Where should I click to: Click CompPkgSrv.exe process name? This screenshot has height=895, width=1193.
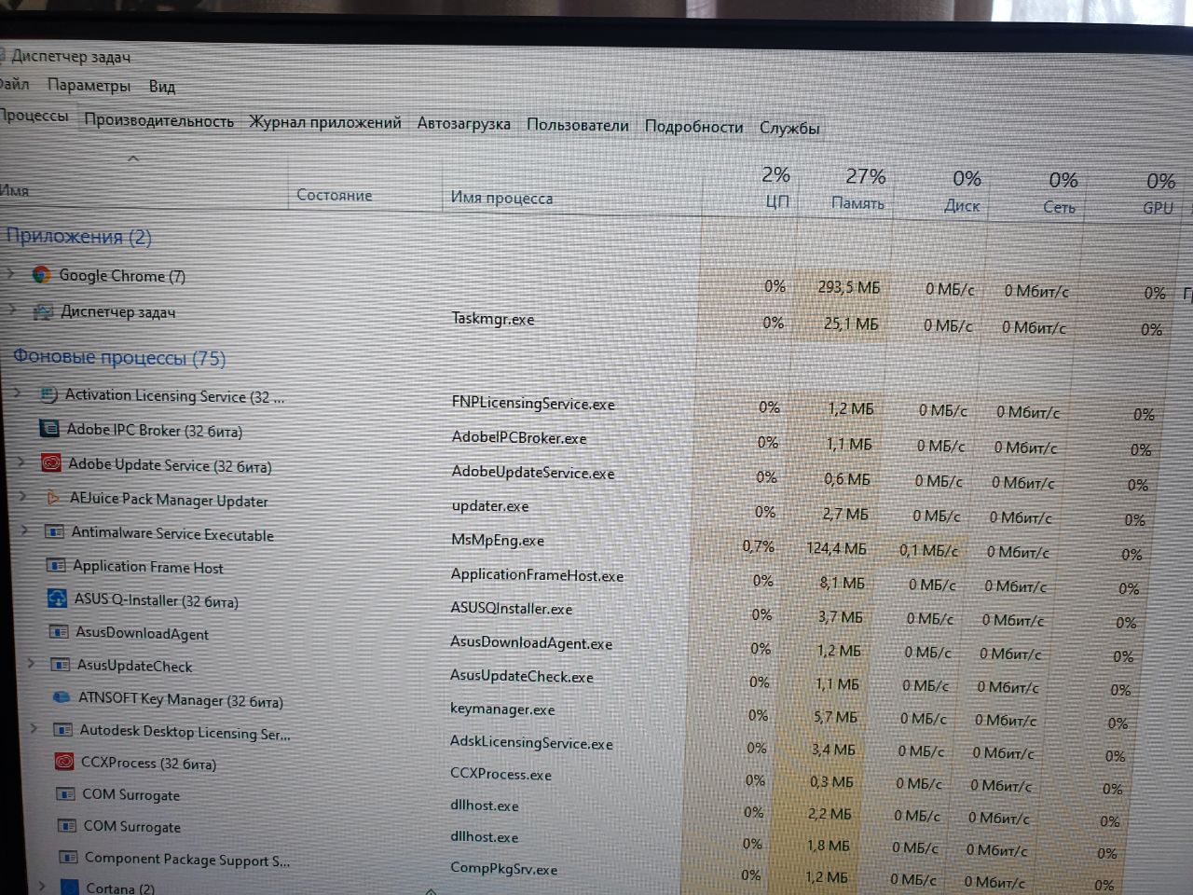[504, 868]
